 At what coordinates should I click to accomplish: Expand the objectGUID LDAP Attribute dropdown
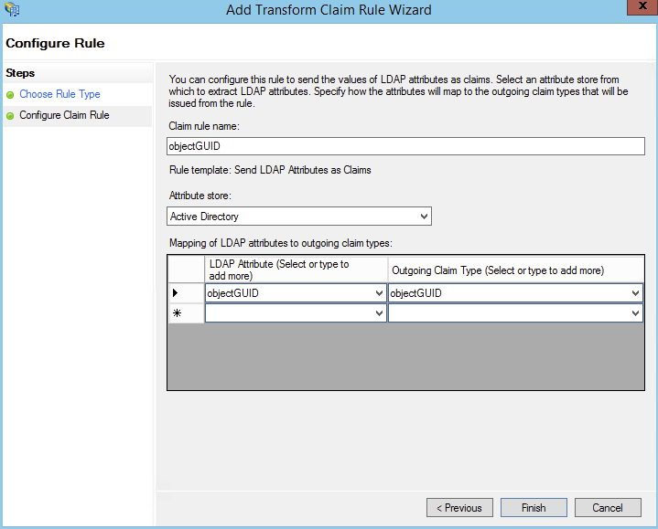[379, 293]
